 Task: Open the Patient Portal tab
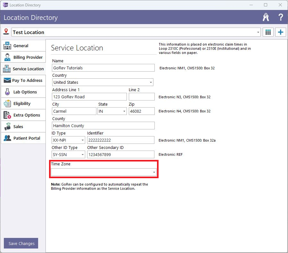23,138
